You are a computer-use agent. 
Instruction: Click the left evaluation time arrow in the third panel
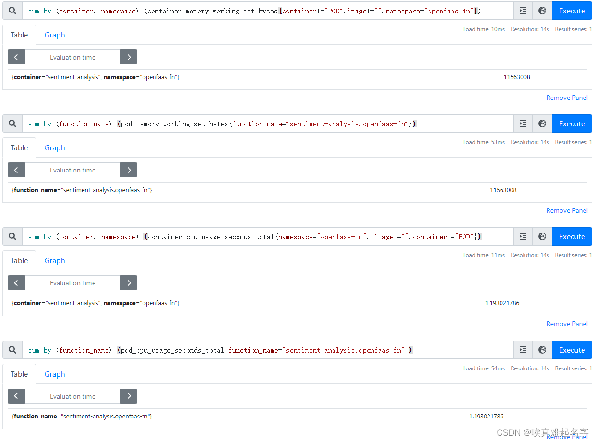(x=16, y=282)
